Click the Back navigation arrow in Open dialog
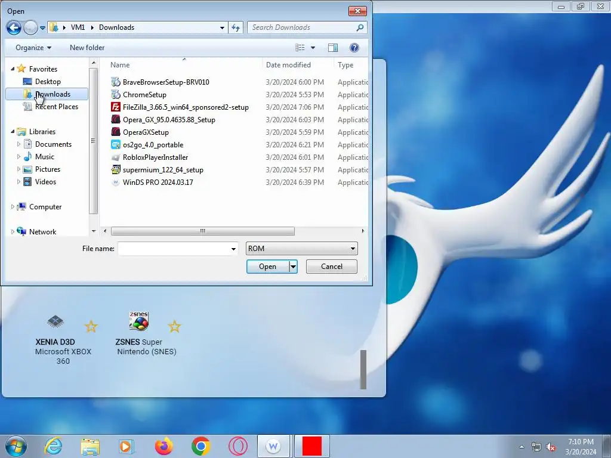The image size is (611, 458). (x=14, y=27)
